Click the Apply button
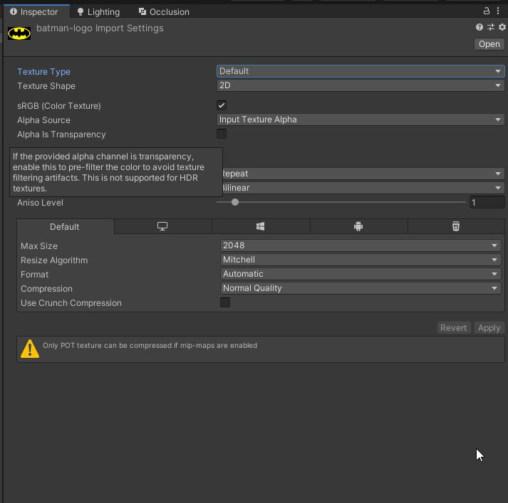 tap(489, 328)
